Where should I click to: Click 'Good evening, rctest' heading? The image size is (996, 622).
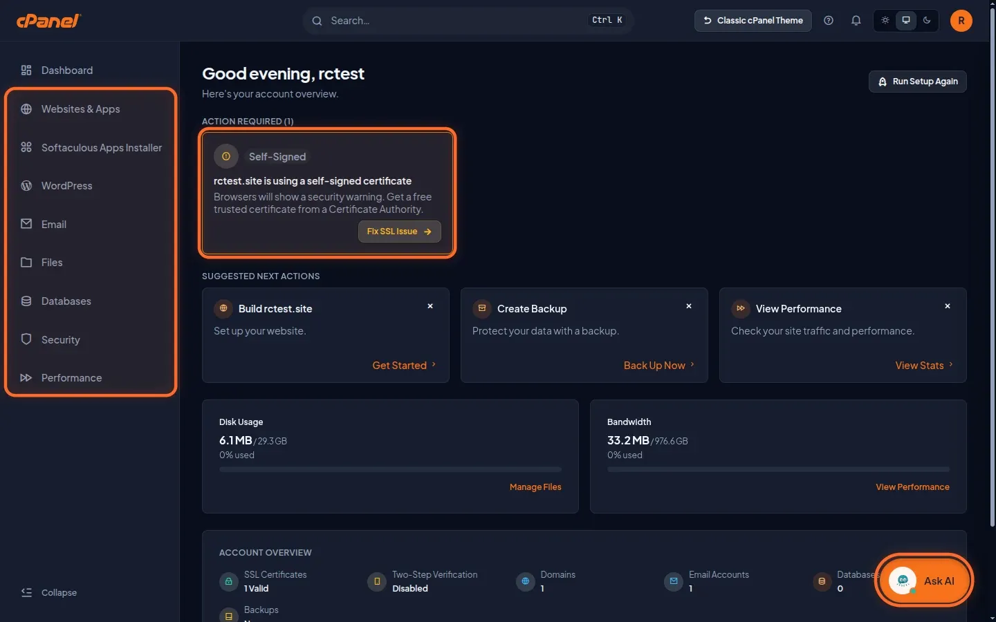pyautogui.click(x=283, y=74)
